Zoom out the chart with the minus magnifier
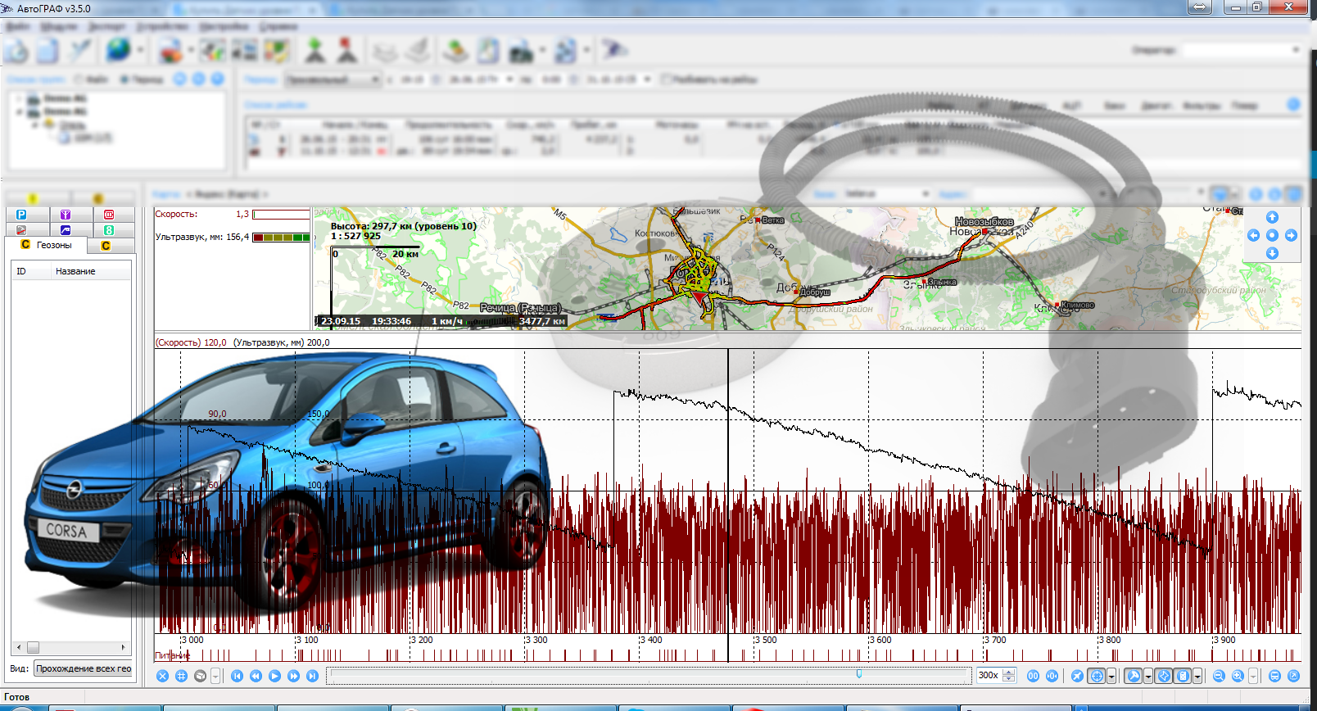1317x711 pixels. point(1219,676)
